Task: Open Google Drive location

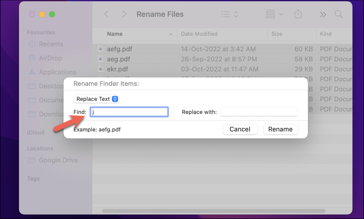Action: [58, 160]
